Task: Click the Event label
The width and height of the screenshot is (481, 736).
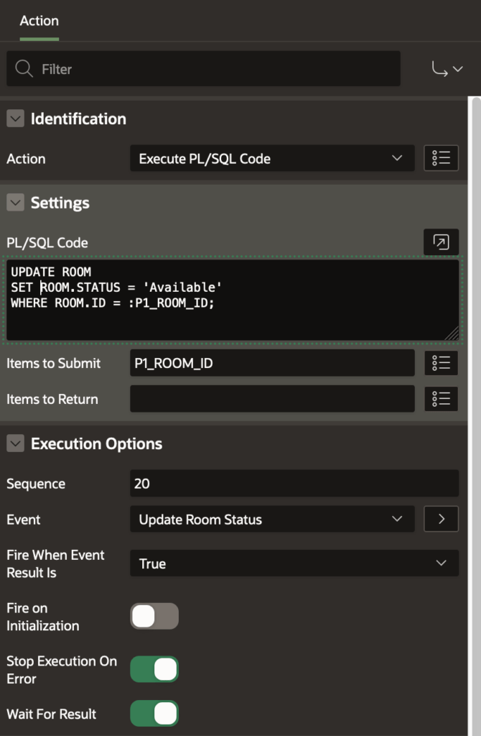Action: tap(24, 520)
